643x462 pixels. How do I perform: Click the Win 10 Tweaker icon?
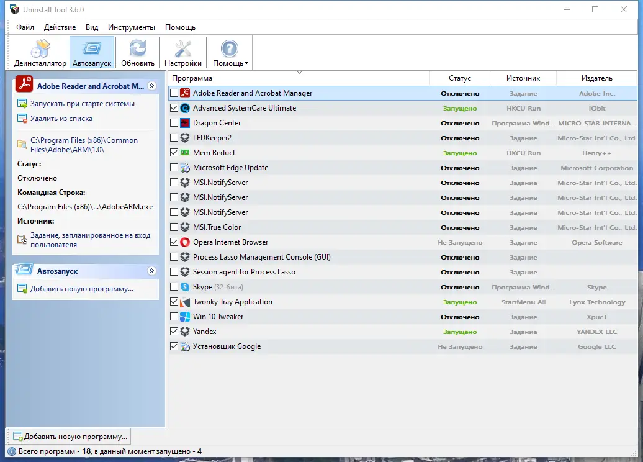click(x=185, y=316)
